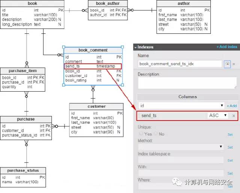Click the Columns section header

[187, 97]
